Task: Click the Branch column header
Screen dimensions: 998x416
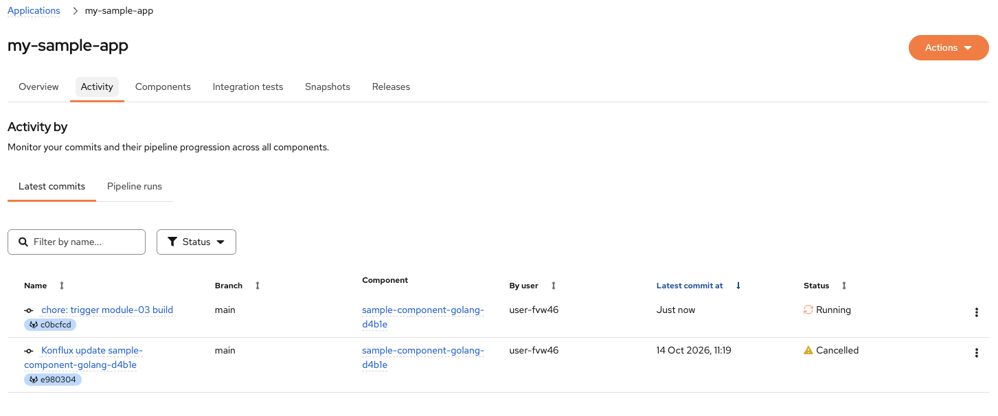Action: 229,286
